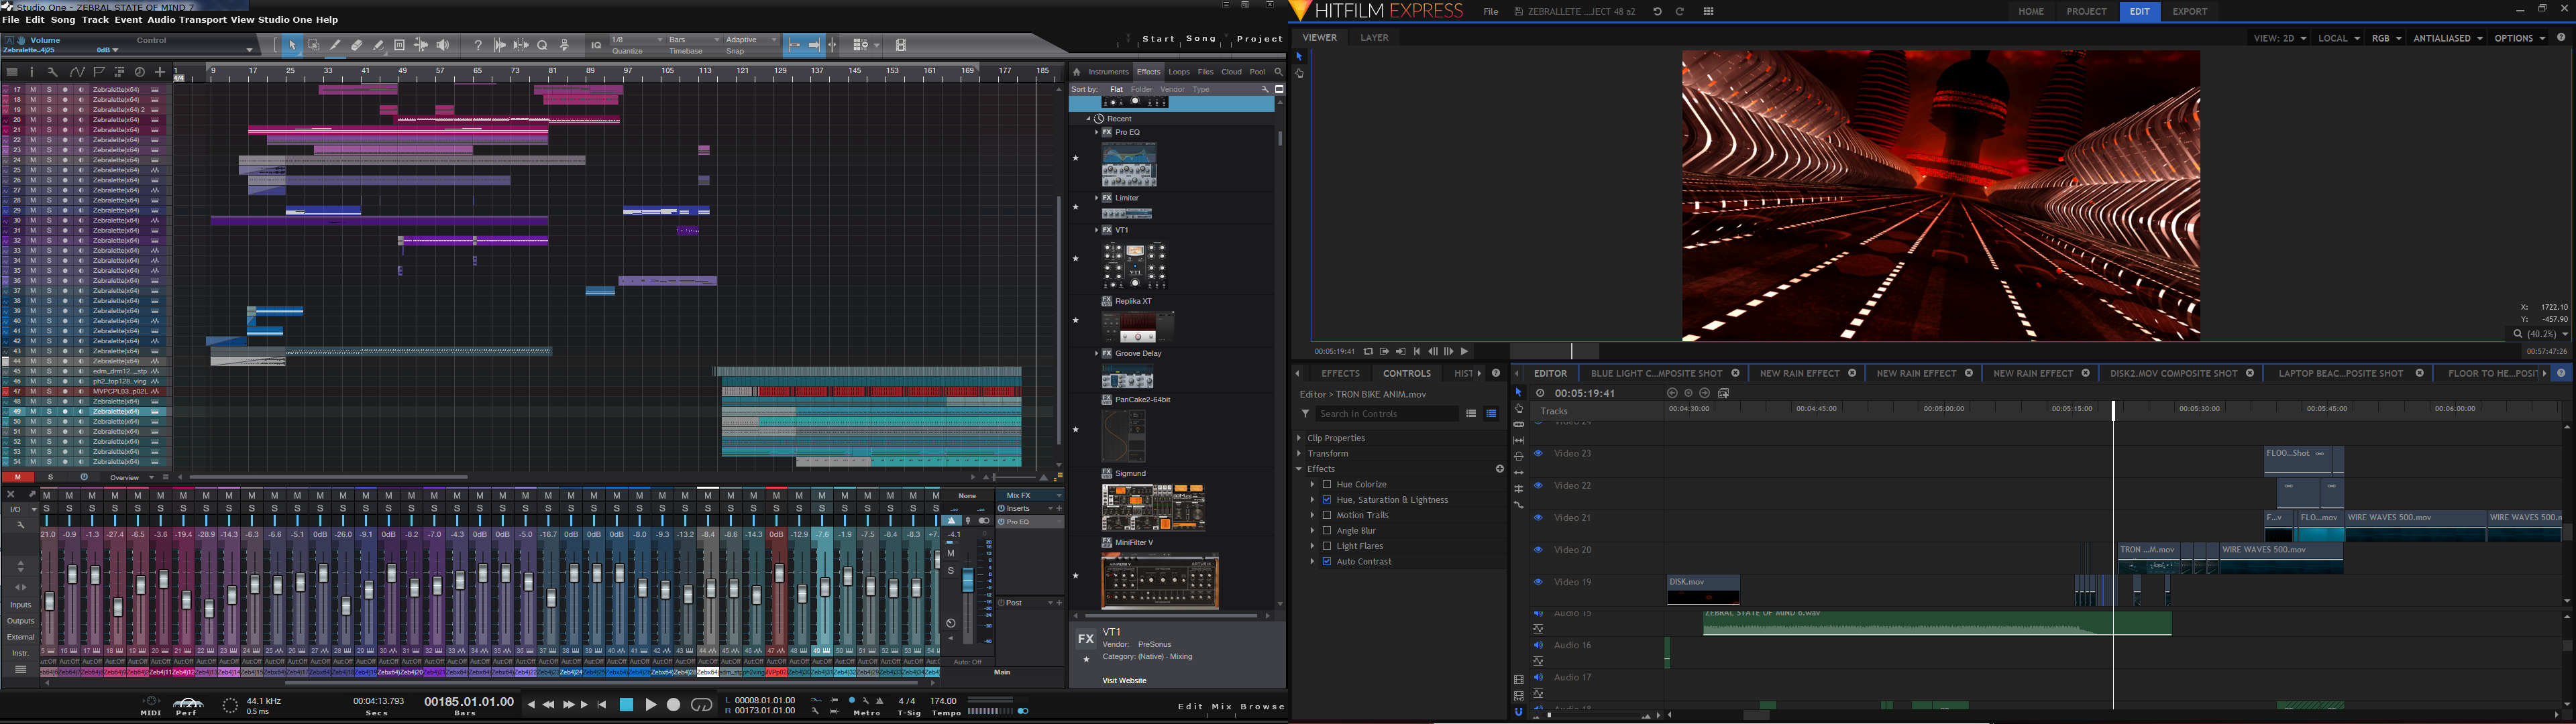Expand the Transform section in HitFilm Controls
The image size is (2576, 724).
click(x=1300, y=453)
